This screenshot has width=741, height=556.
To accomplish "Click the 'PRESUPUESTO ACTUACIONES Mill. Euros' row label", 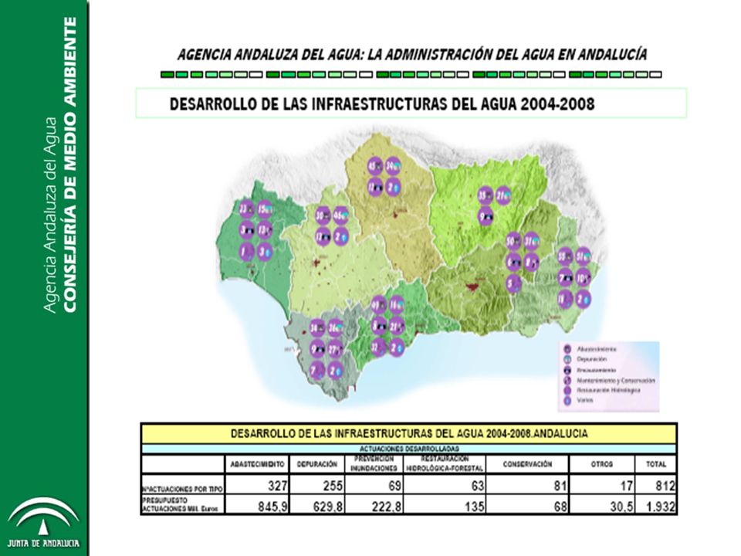I will pos(181,504).
